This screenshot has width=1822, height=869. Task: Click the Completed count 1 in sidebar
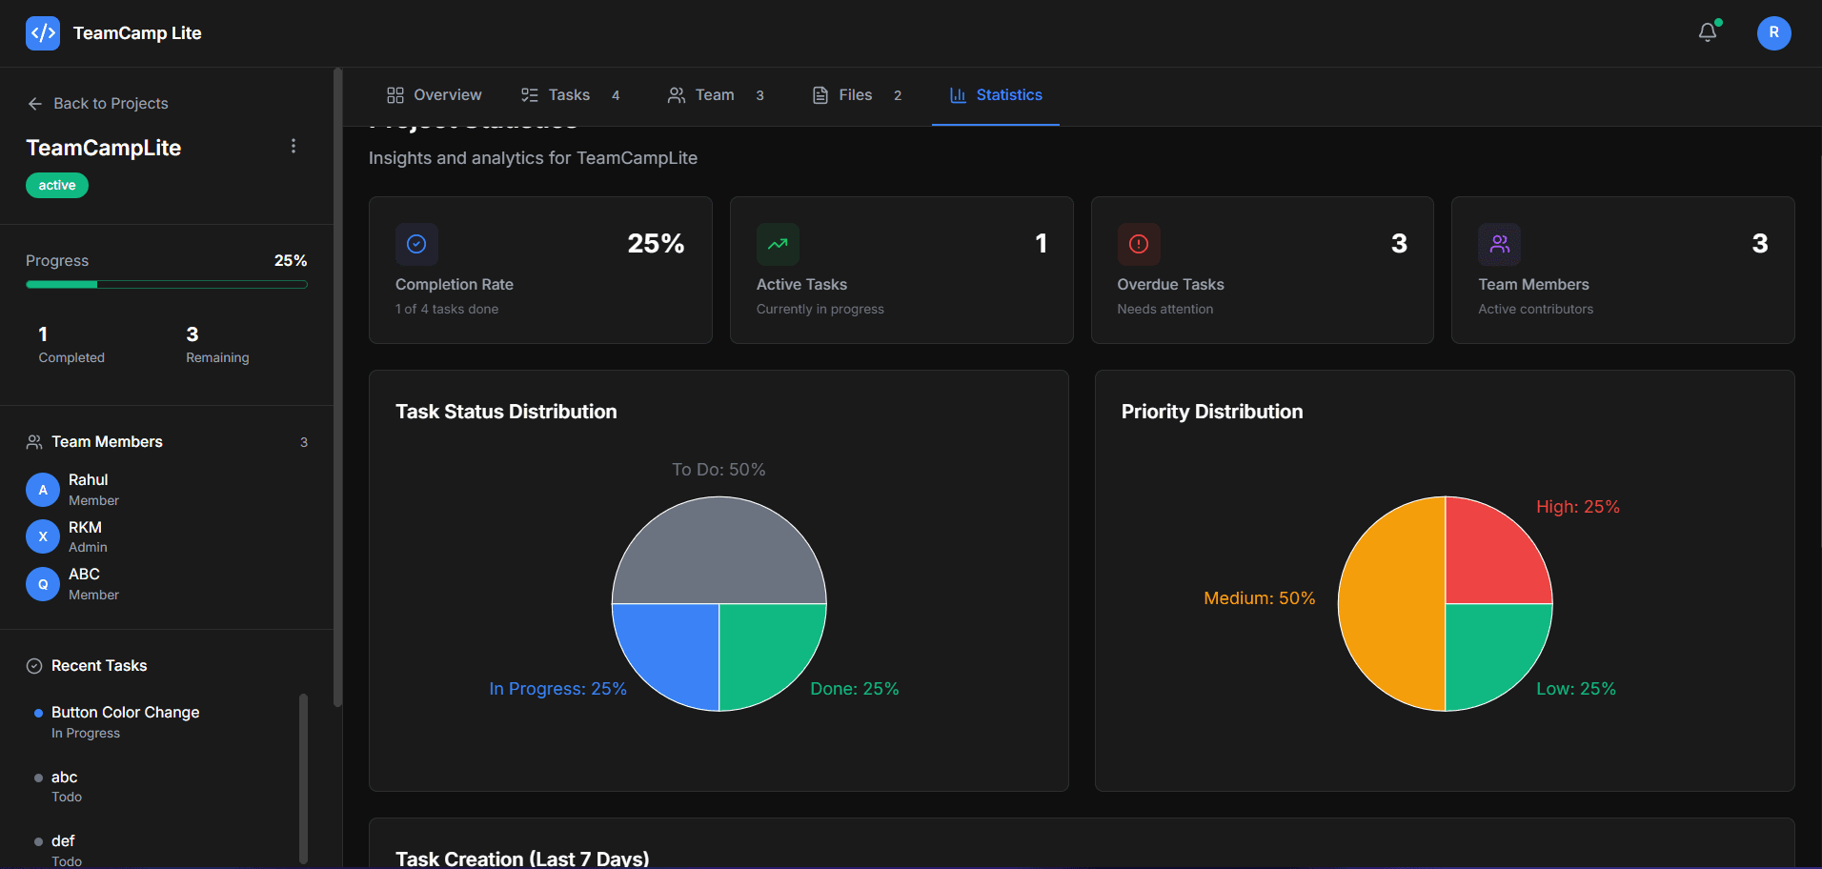43,334
